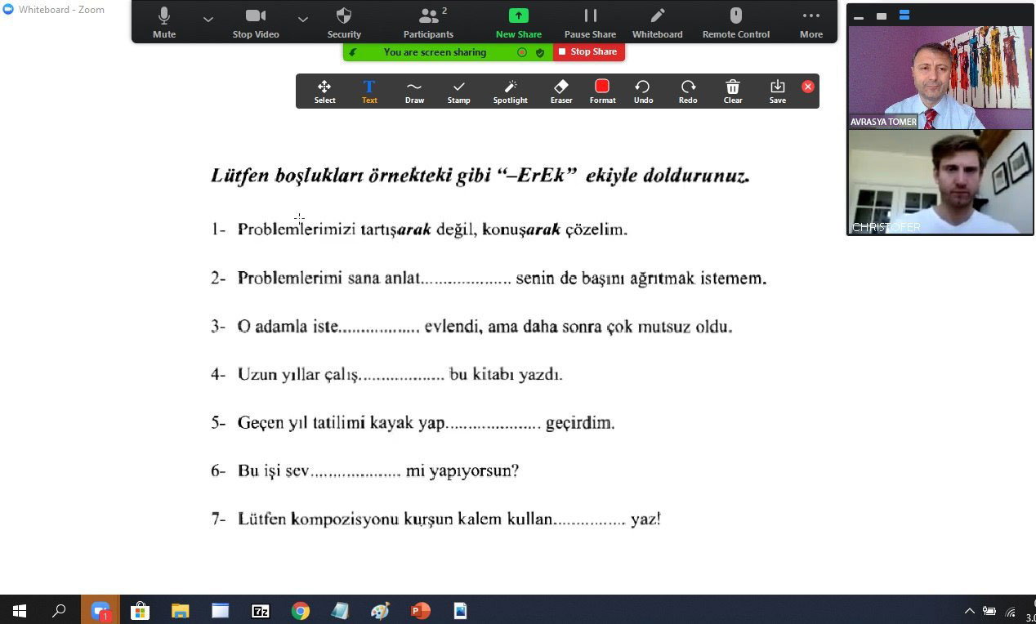This screenshot has width=1036, height=624.
Task: Click the recording indicator circle on sharing bar
Action: pos(522,52)
